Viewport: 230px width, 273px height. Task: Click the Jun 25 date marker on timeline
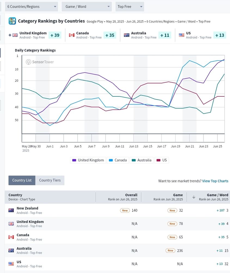(x=217, y=146)
